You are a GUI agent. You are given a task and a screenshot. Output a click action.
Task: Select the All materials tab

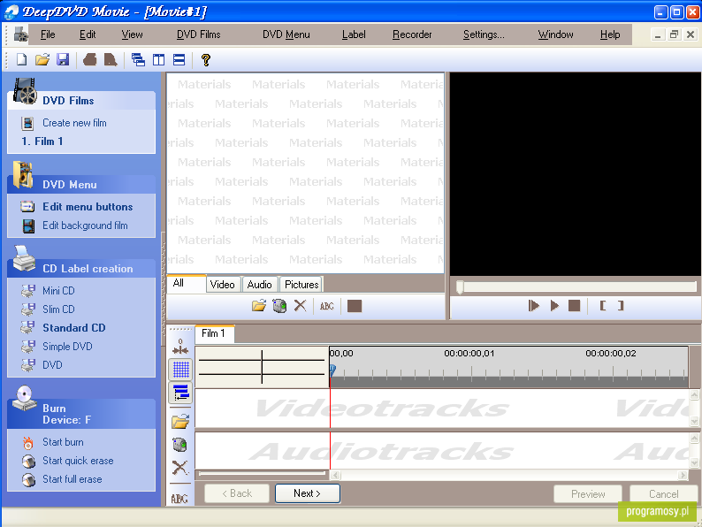pyautogui.click(x=187, y=284)
